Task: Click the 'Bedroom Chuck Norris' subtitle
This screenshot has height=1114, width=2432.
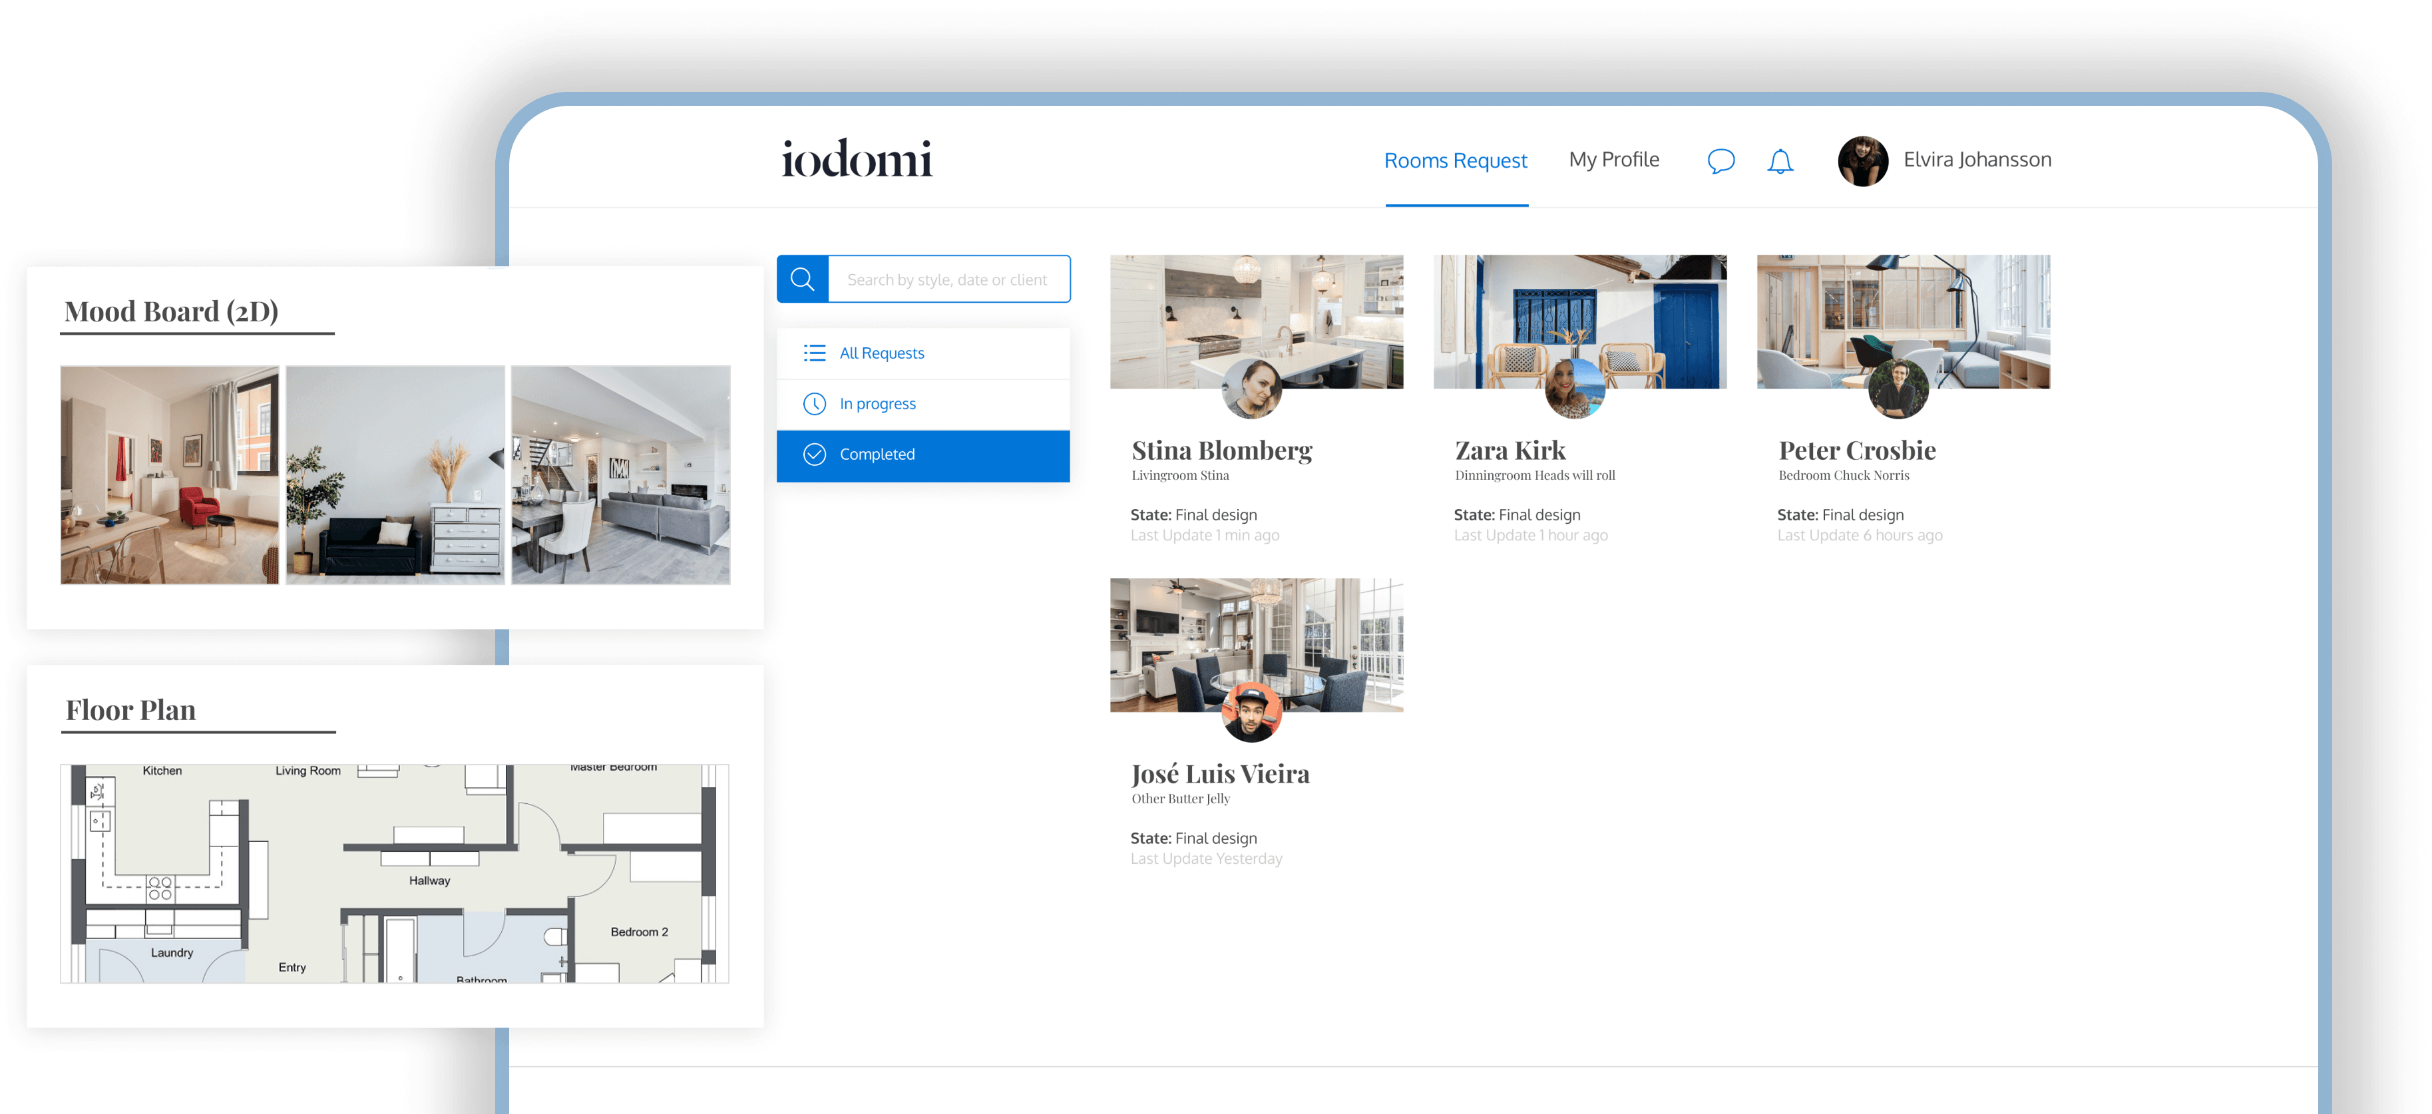Action: click(1843, 476)
